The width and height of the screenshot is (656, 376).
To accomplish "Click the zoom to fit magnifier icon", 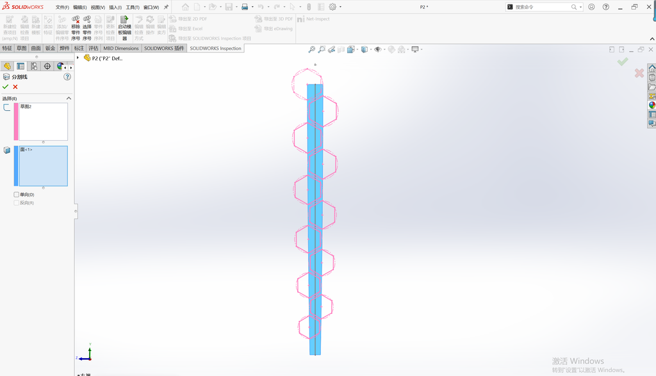I will (x=312, y=49).
